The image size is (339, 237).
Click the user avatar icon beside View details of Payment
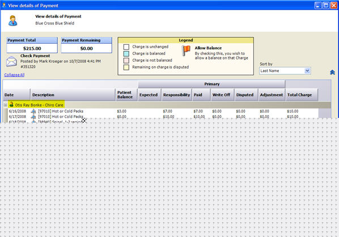(13, 21)
